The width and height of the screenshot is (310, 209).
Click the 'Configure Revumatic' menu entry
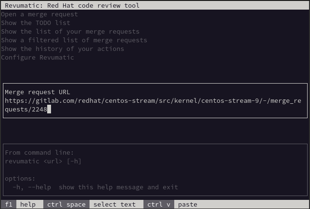pyautogui.click(x=38, y=58)
